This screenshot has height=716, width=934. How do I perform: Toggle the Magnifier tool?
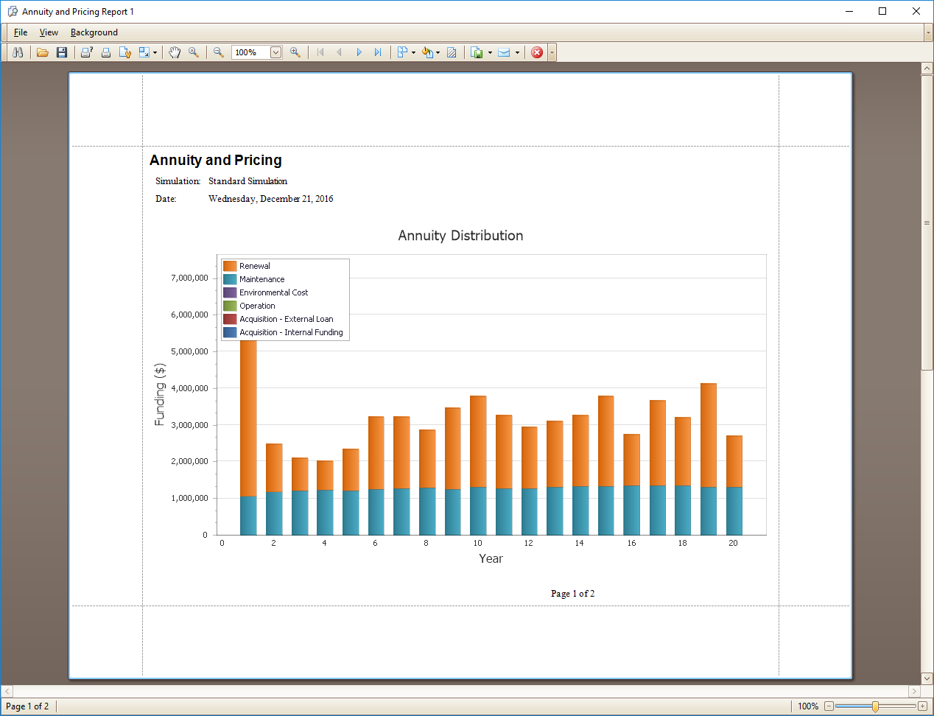pyautogui.click(x=194, y=52)
